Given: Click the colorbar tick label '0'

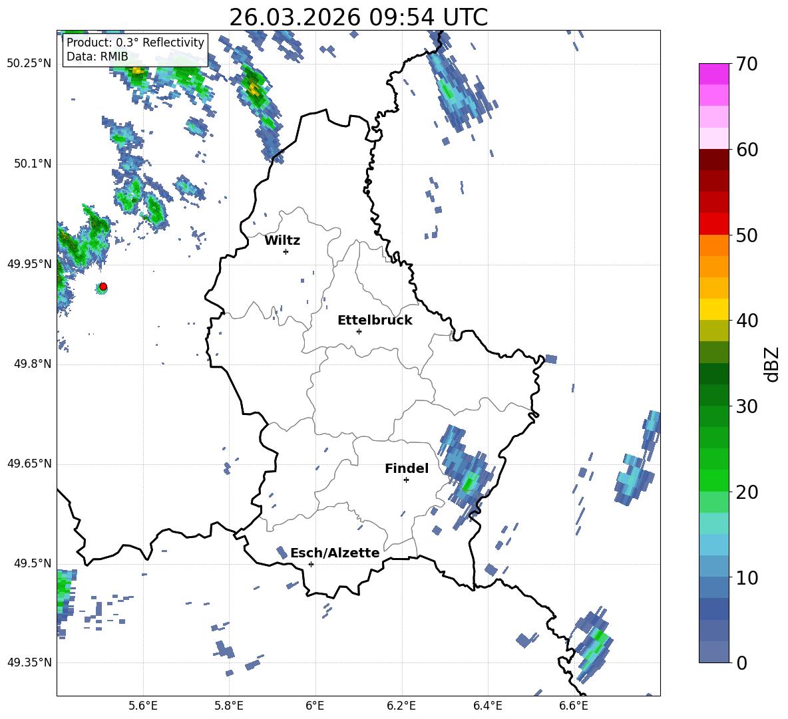Looking at the screenshot, I should coord(741,662).
